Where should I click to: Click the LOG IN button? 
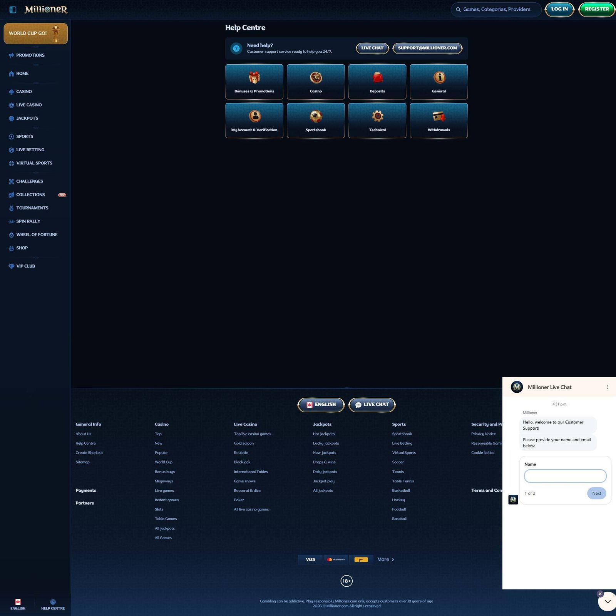pos(559,9)
